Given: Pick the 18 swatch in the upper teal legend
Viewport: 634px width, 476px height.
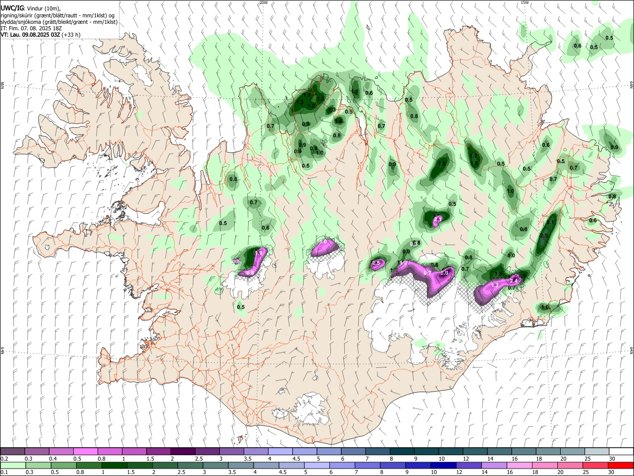Looking at the screenshot, I should 548,451.
